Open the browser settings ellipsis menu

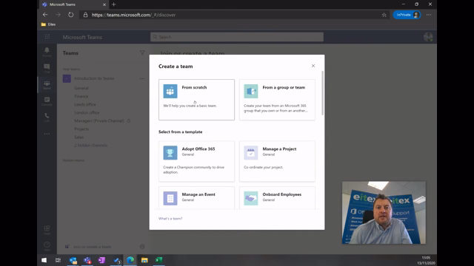pos(429,15)
